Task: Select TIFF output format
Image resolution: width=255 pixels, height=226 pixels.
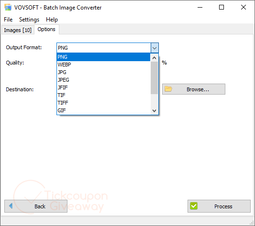Action: [x=103, y=103]
